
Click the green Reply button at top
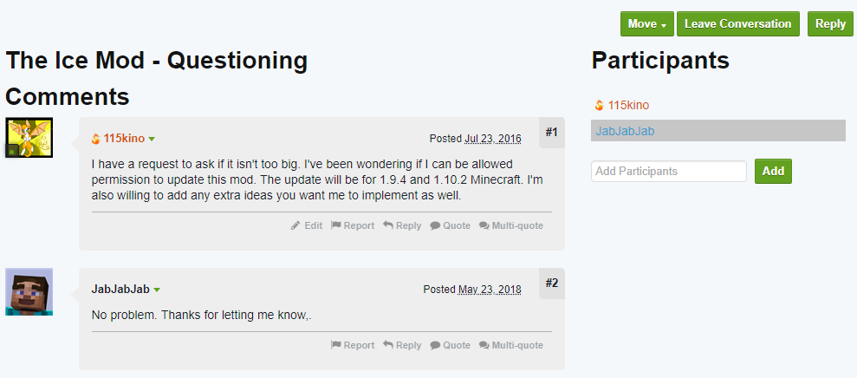830,24
